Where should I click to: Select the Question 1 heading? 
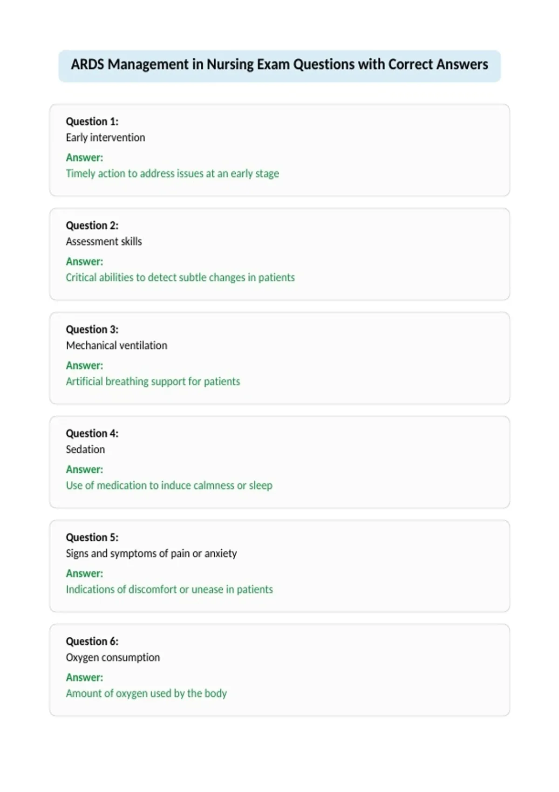(92, 122)
